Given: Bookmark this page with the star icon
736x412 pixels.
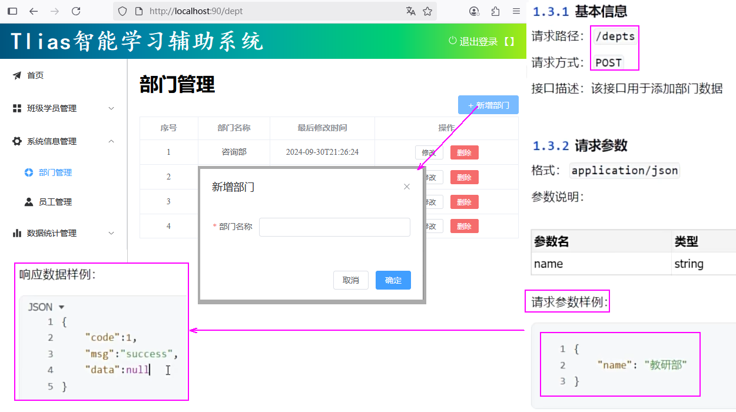Looking at the screenshot, I should pos(427,11).
